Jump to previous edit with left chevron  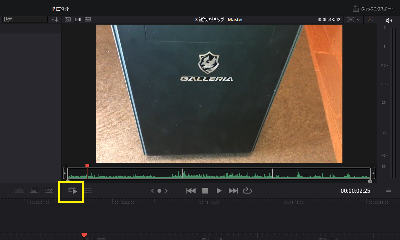(x=152, y=191)
